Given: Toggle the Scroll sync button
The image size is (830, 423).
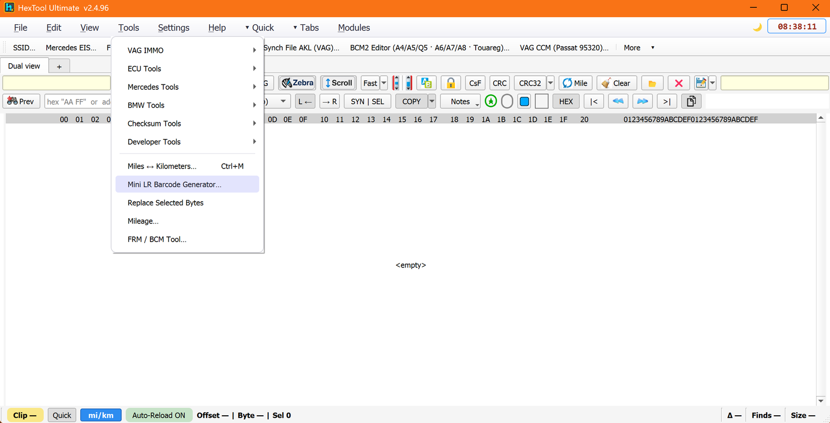Looking at the screenshot, I should coord(339,83).
